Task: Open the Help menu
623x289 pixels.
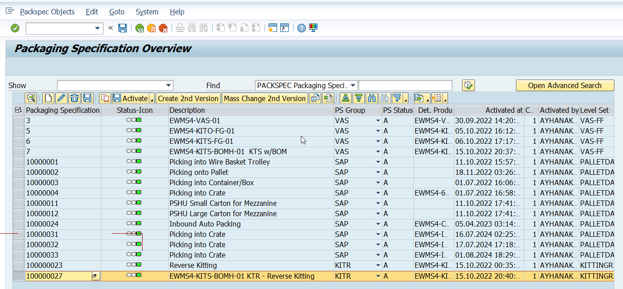Action: click(177, 12)
